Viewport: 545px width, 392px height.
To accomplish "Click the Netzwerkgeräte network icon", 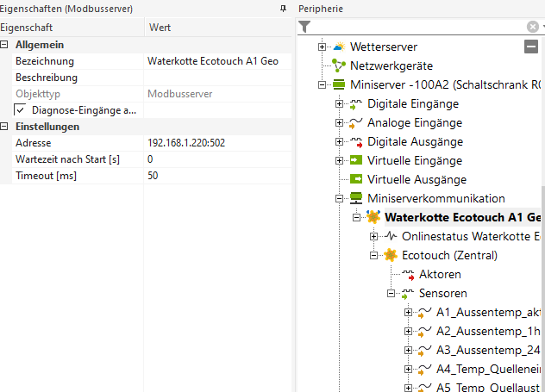I will [x=339, y=65].
